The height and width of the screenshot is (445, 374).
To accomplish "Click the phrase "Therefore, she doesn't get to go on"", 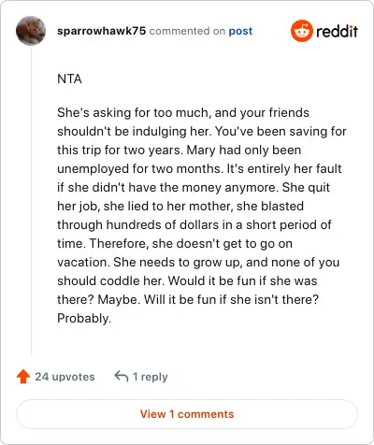I will pos(191,243).
